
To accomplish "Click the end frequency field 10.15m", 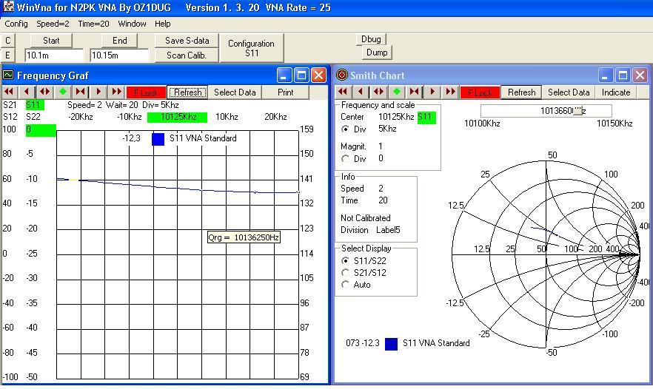I will pyautogui.click(x=119, y=55).
